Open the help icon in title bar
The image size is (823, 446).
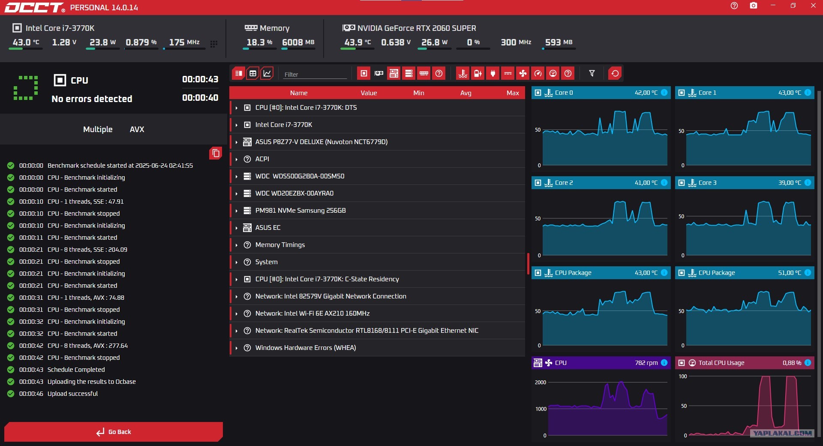[734, 6]
